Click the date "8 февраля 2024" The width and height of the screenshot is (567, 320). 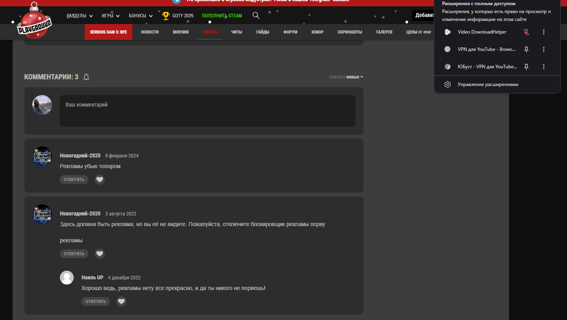coord(122,156)
